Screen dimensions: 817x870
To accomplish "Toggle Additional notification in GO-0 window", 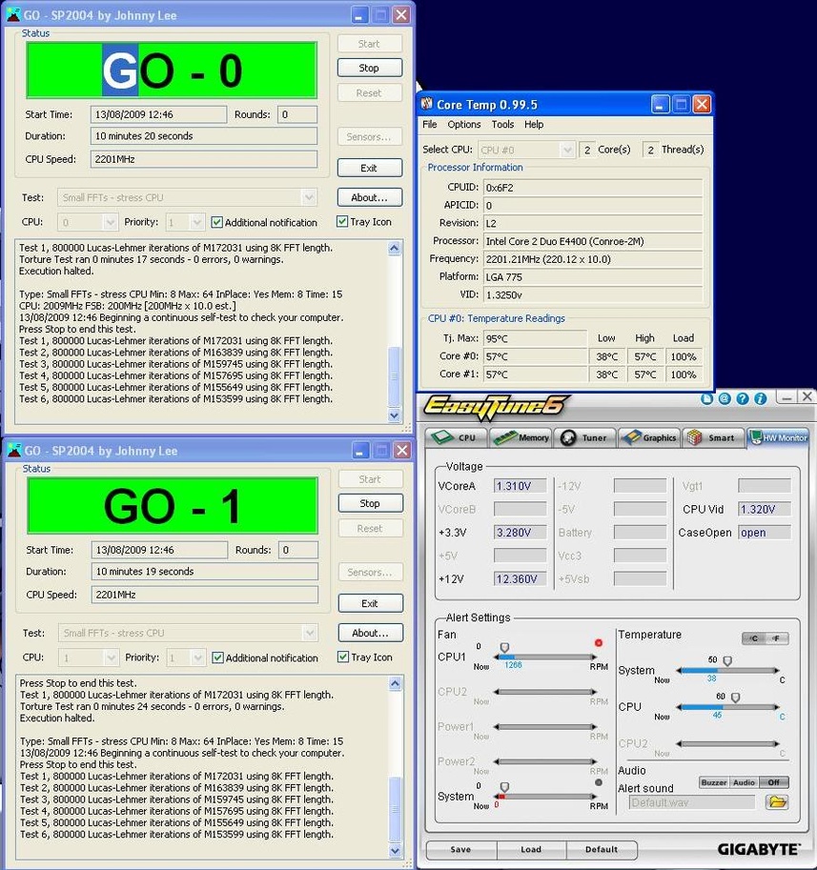I will (x=216, y=222).
